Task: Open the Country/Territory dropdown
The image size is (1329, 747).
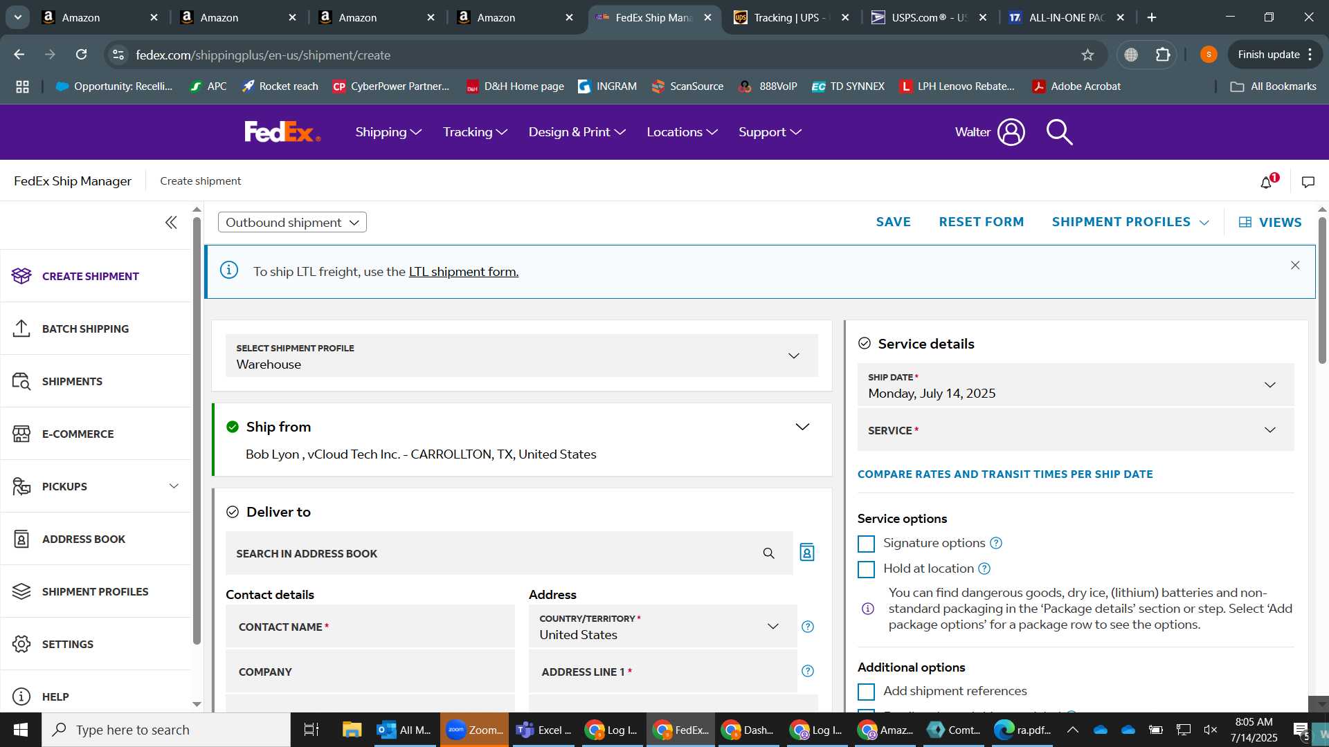Action: click(x=663, y=627)
